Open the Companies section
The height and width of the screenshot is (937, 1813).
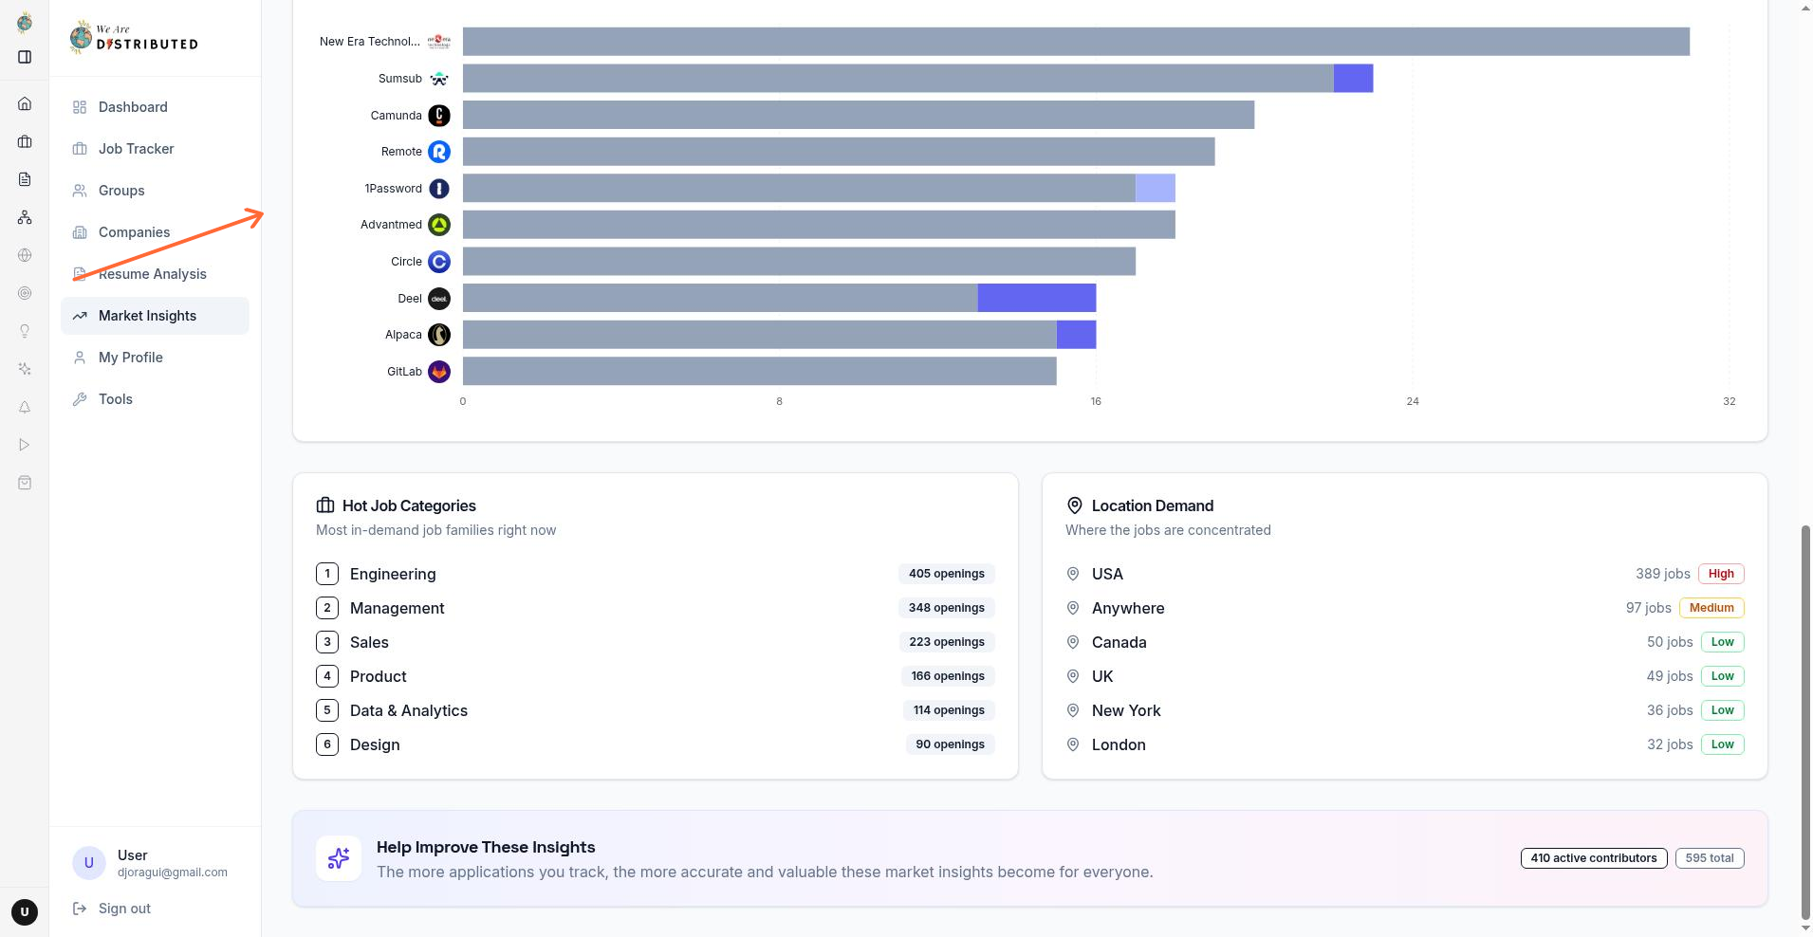tap(155, 232)
